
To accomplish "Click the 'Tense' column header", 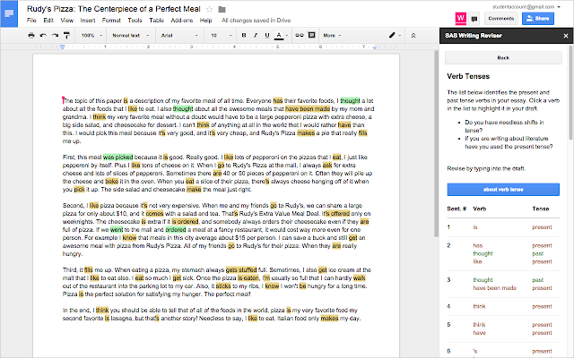I will [x=541, y=209].
